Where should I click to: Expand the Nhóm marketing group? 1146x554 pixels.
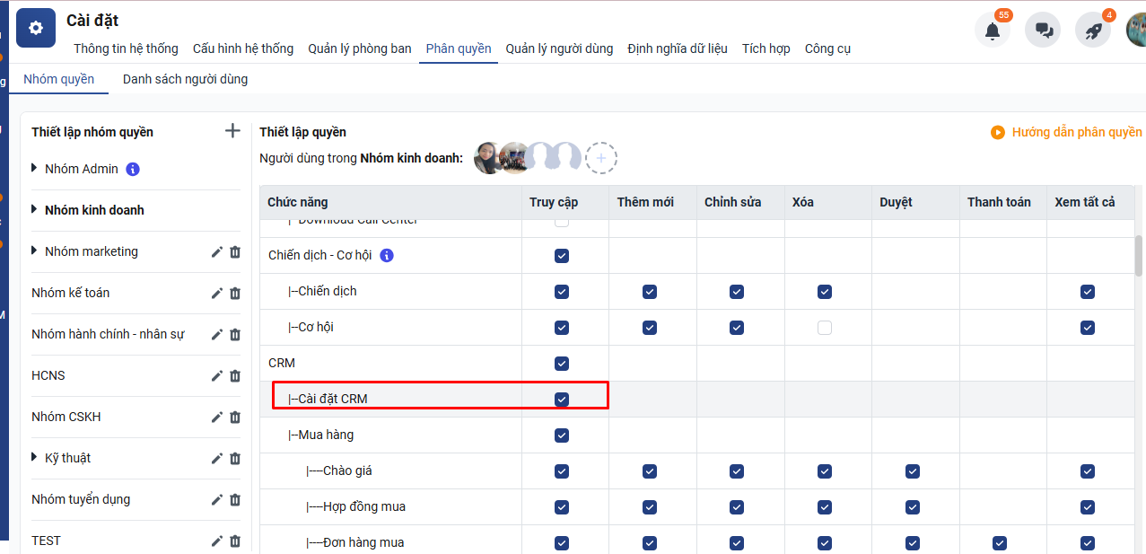coord(35,251)
